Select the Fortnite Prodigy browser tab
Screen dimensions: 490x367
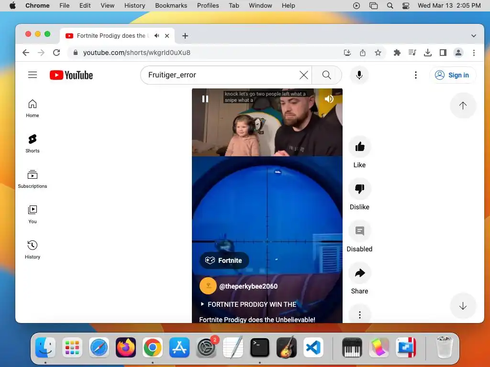coord(117,35)
